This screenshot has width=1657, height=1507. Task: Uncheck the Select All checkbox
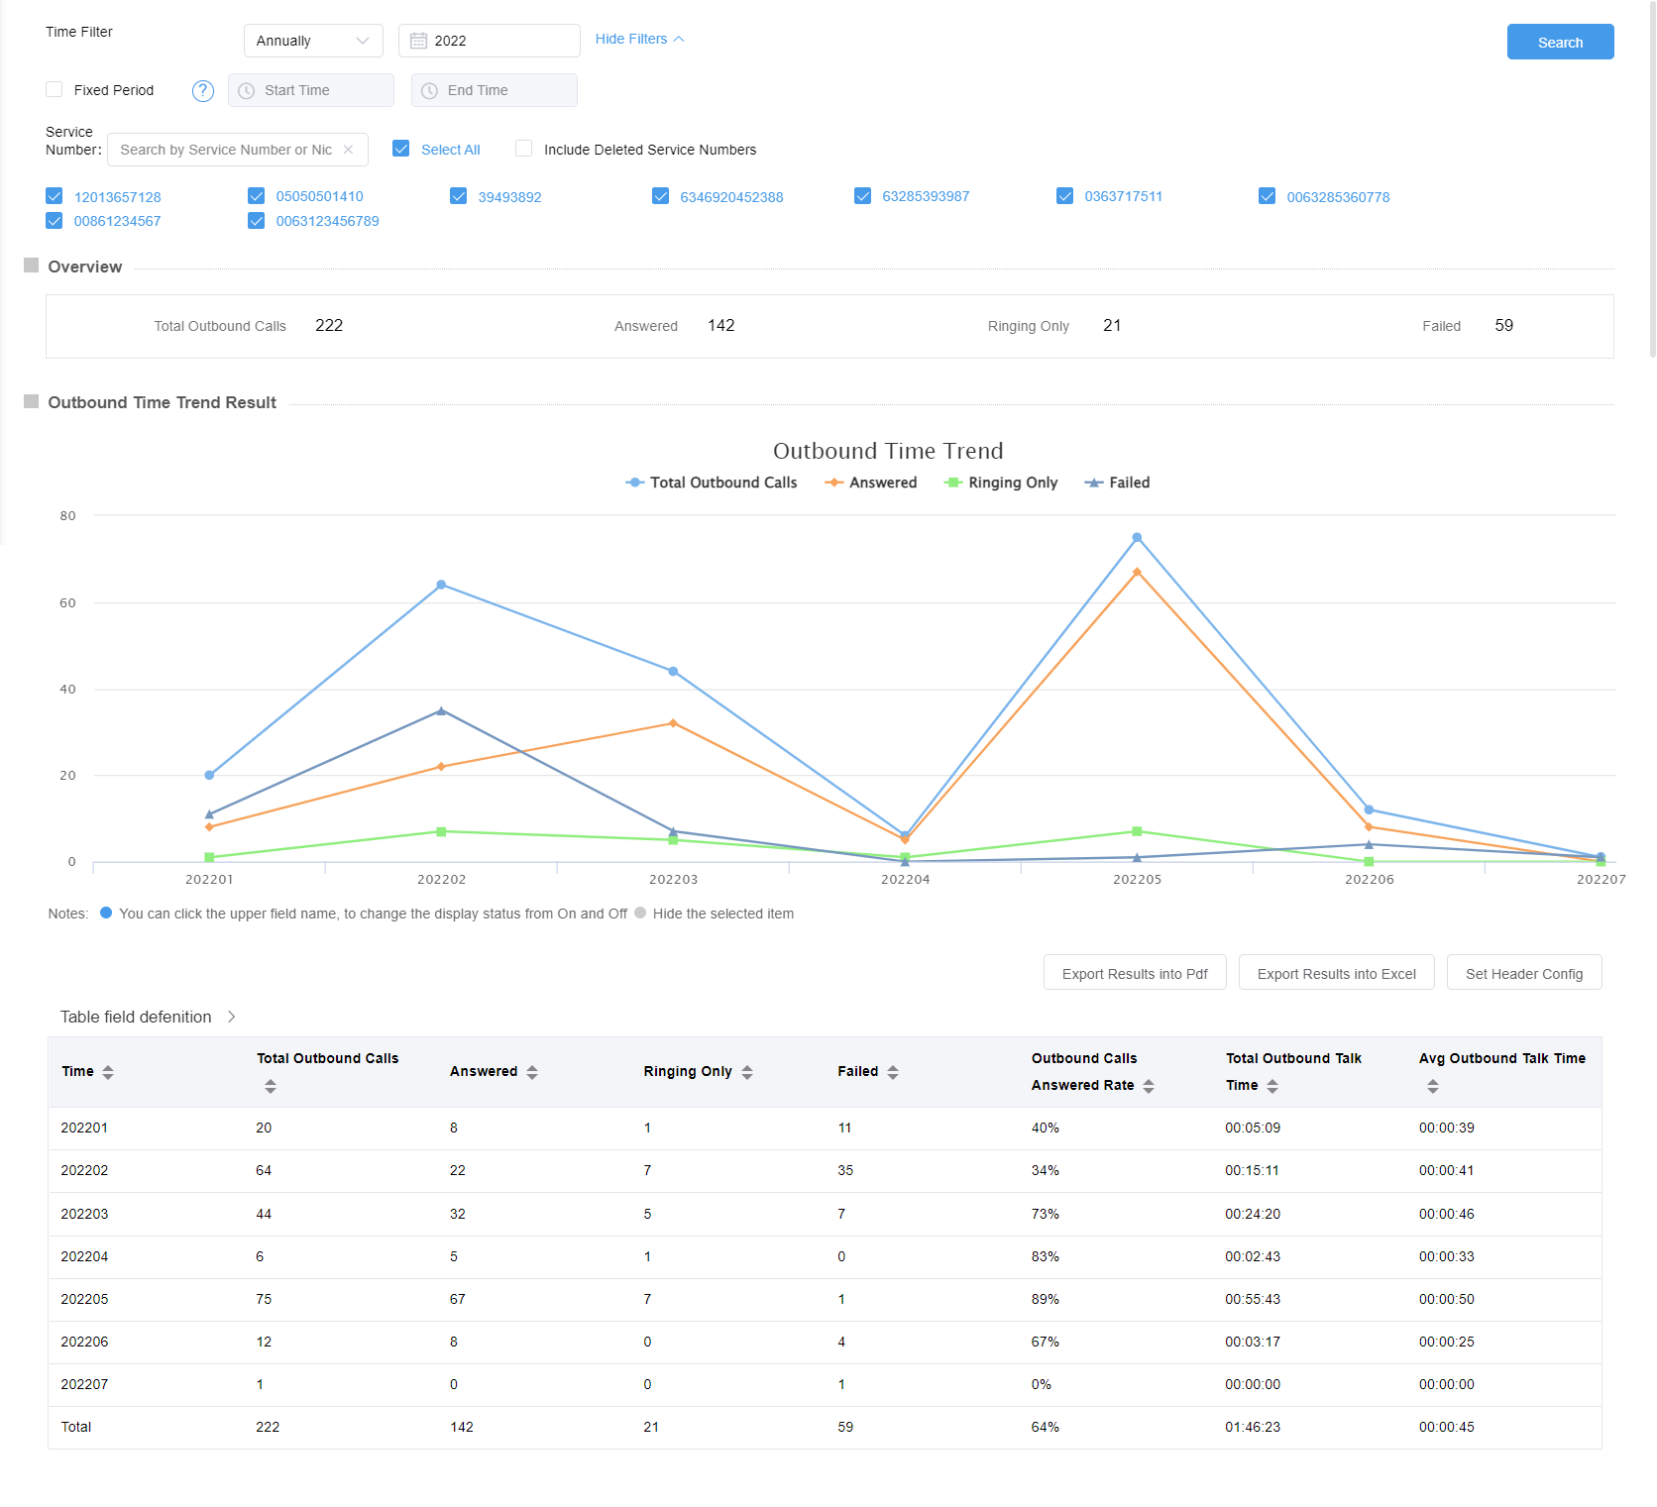[x=401, y=149]
